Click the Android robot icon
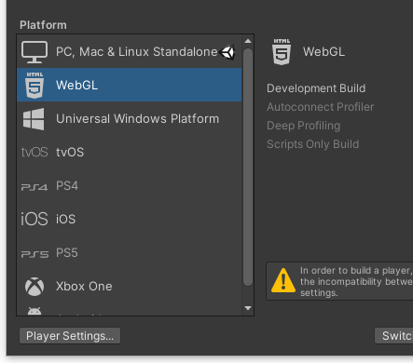413x363 pixels. coord(34,311)
